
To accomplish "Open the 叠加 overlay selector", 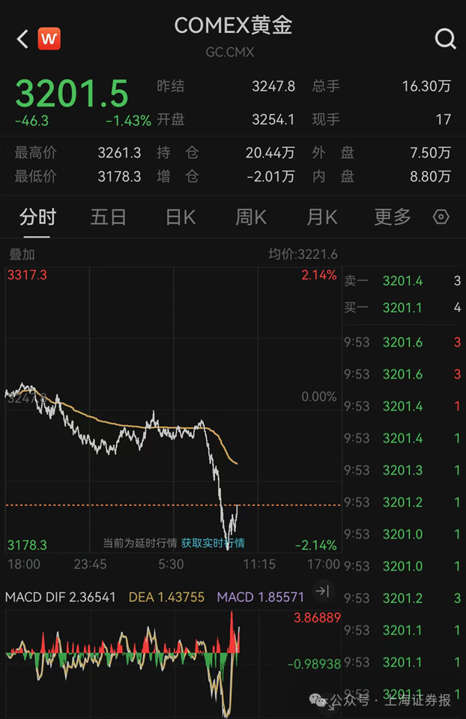I will coord(22,255).
